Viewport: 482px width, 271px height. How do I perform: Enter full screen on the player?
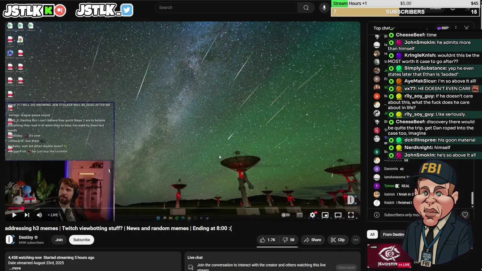pyautogui.click(x=351, y=215)
